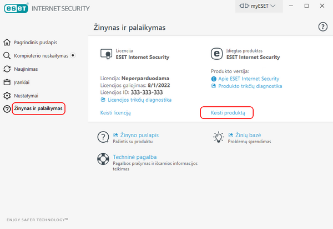The image size is (333, 229).
Task: Click the help question mark icon top right
Action: pyautogui.click(x=322, y=27)
